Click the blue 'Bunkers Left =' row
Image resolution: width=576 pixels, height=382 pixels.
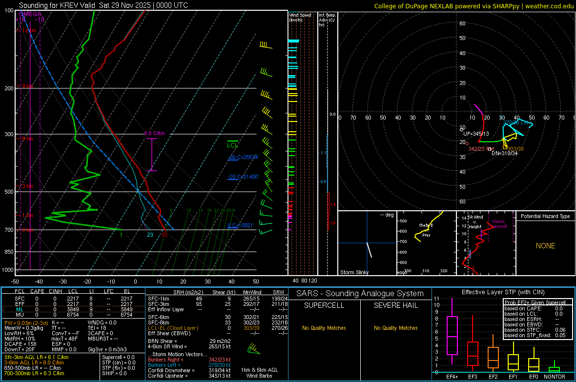[189, 365]
